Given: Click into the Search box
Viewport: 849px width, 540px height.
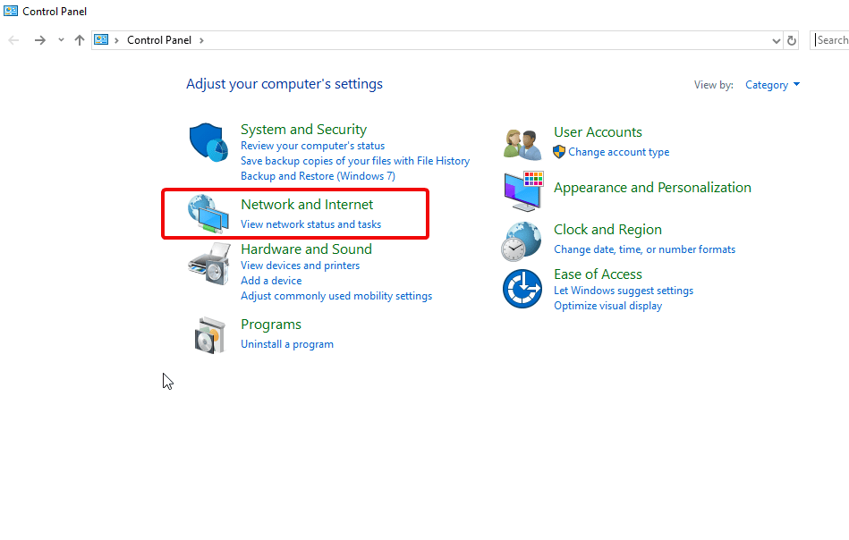Looking at the screenshot, I should 829,40.
